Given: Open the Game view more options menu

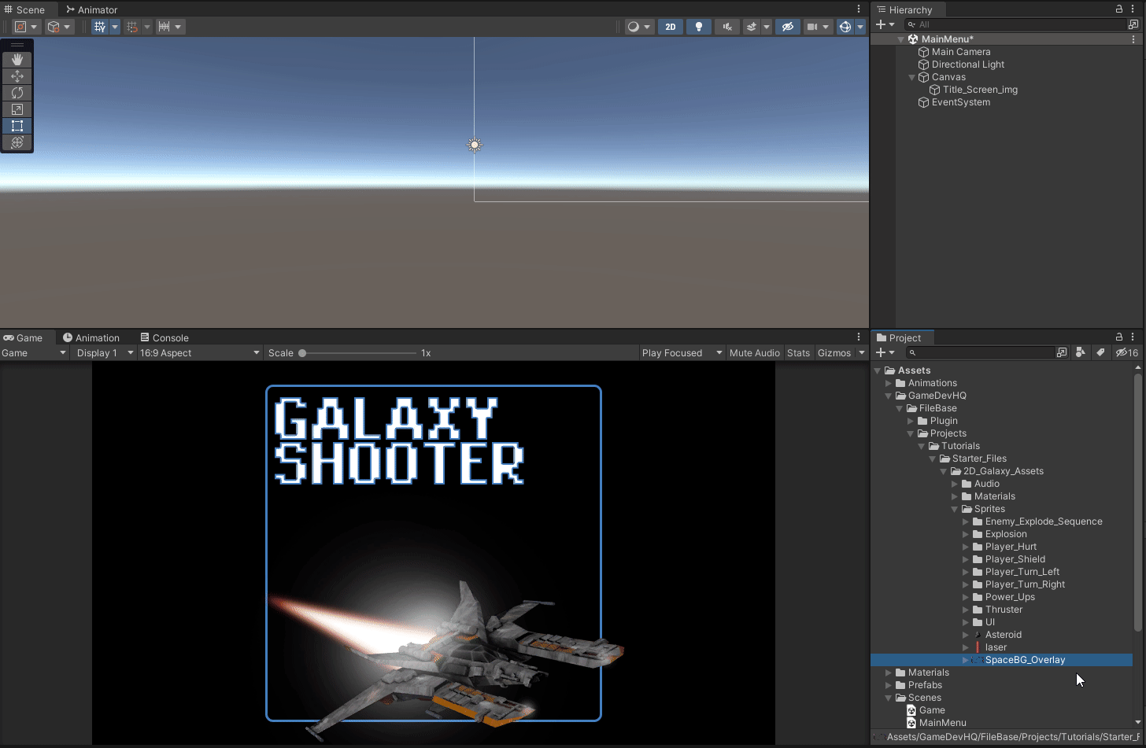Looking at the screenshot, I should coord(859,337).
